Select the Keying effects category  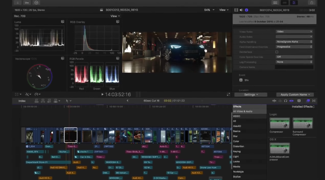tap(237, 152)
